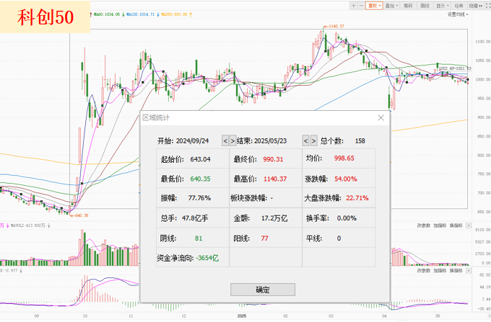
Task: Move start date later with right arrow
Action: 233,141
